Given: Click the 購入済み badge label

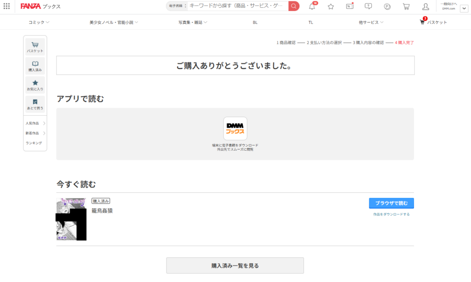Looking at the screenshot, I should pos(101,201).
